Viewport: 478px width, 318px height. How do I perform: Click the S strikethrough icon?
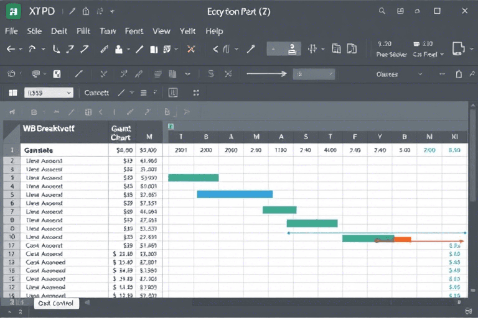(x=210, y=74)
